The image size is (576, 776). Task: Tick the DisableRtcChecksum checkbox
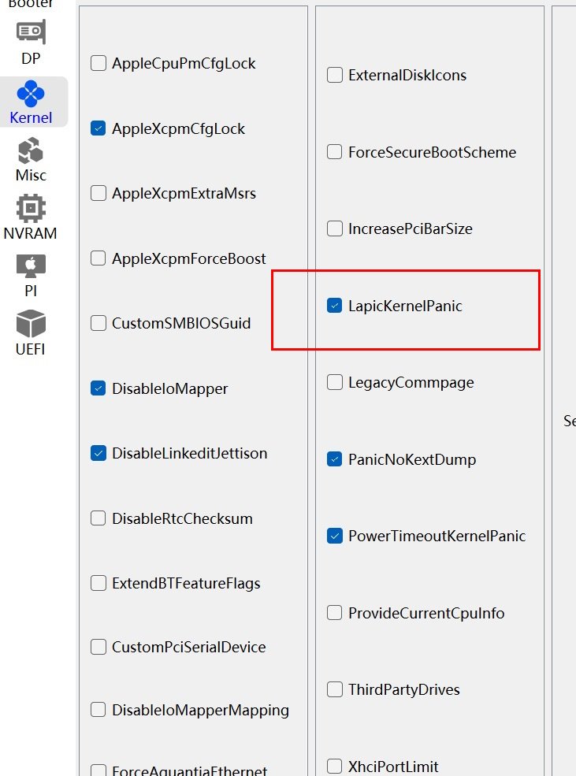coord(98,518)
